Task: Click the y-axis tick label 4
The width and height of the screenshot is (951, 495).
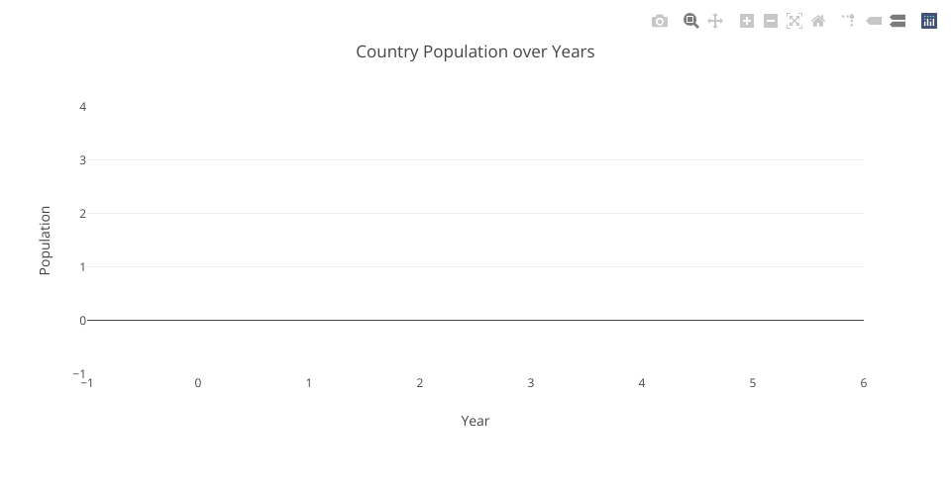Action: pyautogui.click(x=82, y=107)
